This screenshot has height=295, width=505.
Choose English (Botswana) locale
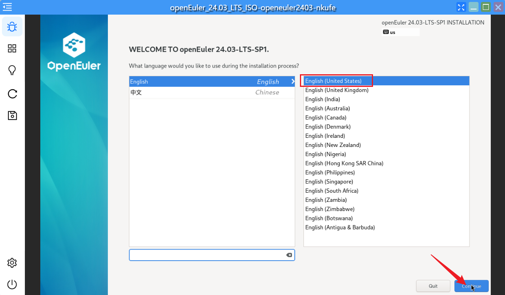pos(386,218)
